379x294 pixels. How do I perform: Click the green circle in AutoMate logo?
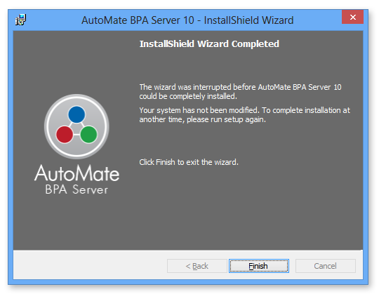pyautogui.click(x=88, y=135)
